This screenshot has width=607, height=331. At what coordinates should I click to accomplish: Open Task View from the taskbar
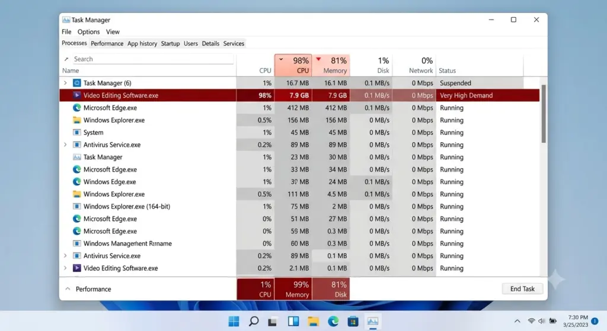[x=273, y=322]
